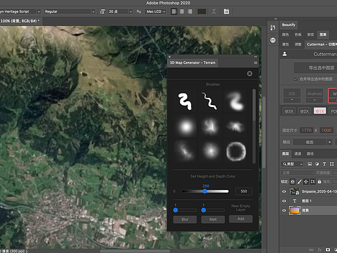Hide the 图层 1 text layer

tap(284, 201)
